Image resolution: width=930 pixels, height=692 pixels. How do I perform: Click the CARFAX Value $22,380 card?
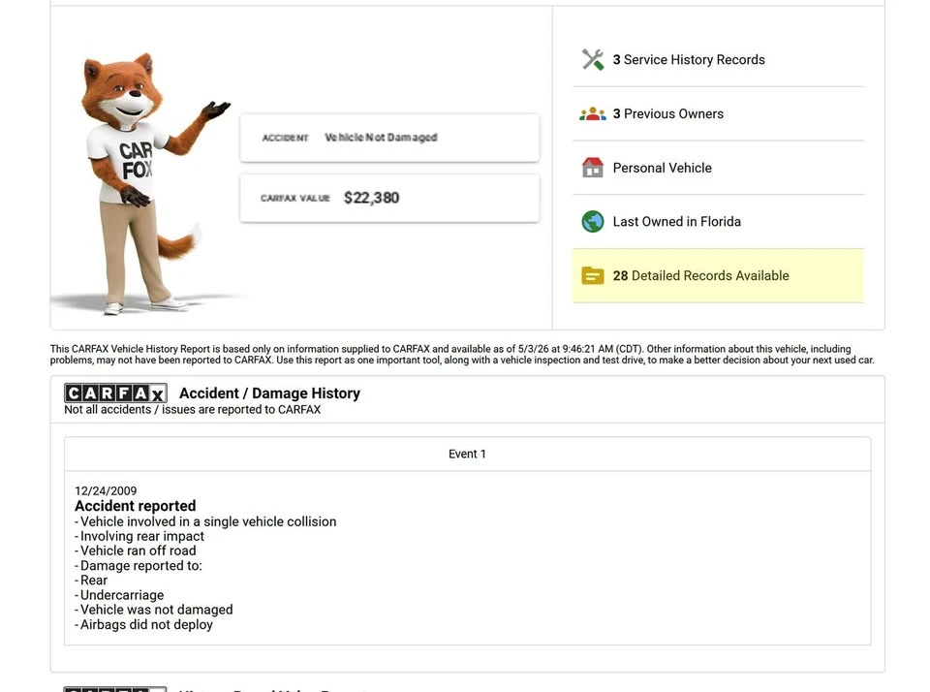click(x=389, y=199)
